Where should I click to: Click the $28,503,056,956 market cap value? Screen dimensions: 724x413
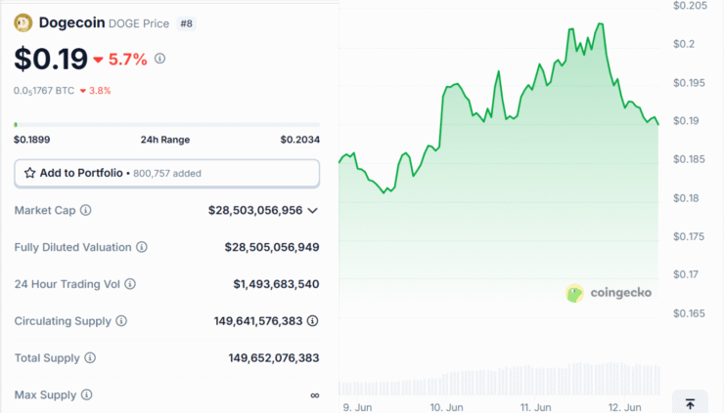click(x=255, y=210)
